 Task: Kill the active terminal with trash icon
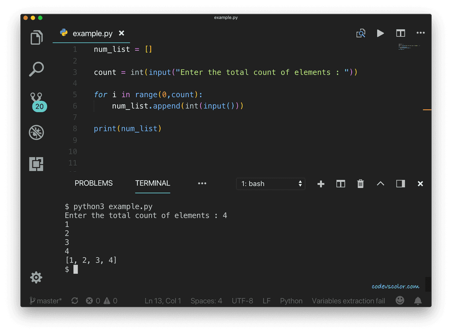[x=360, y=184]
